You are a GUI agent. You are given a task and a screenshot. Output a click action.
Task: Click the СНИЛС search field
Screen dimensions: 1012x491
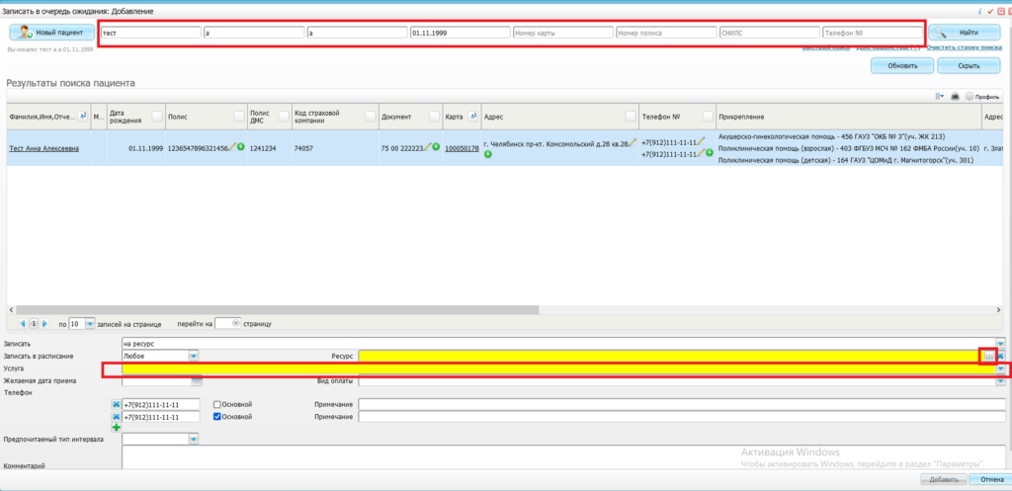[x=769, y=33]
